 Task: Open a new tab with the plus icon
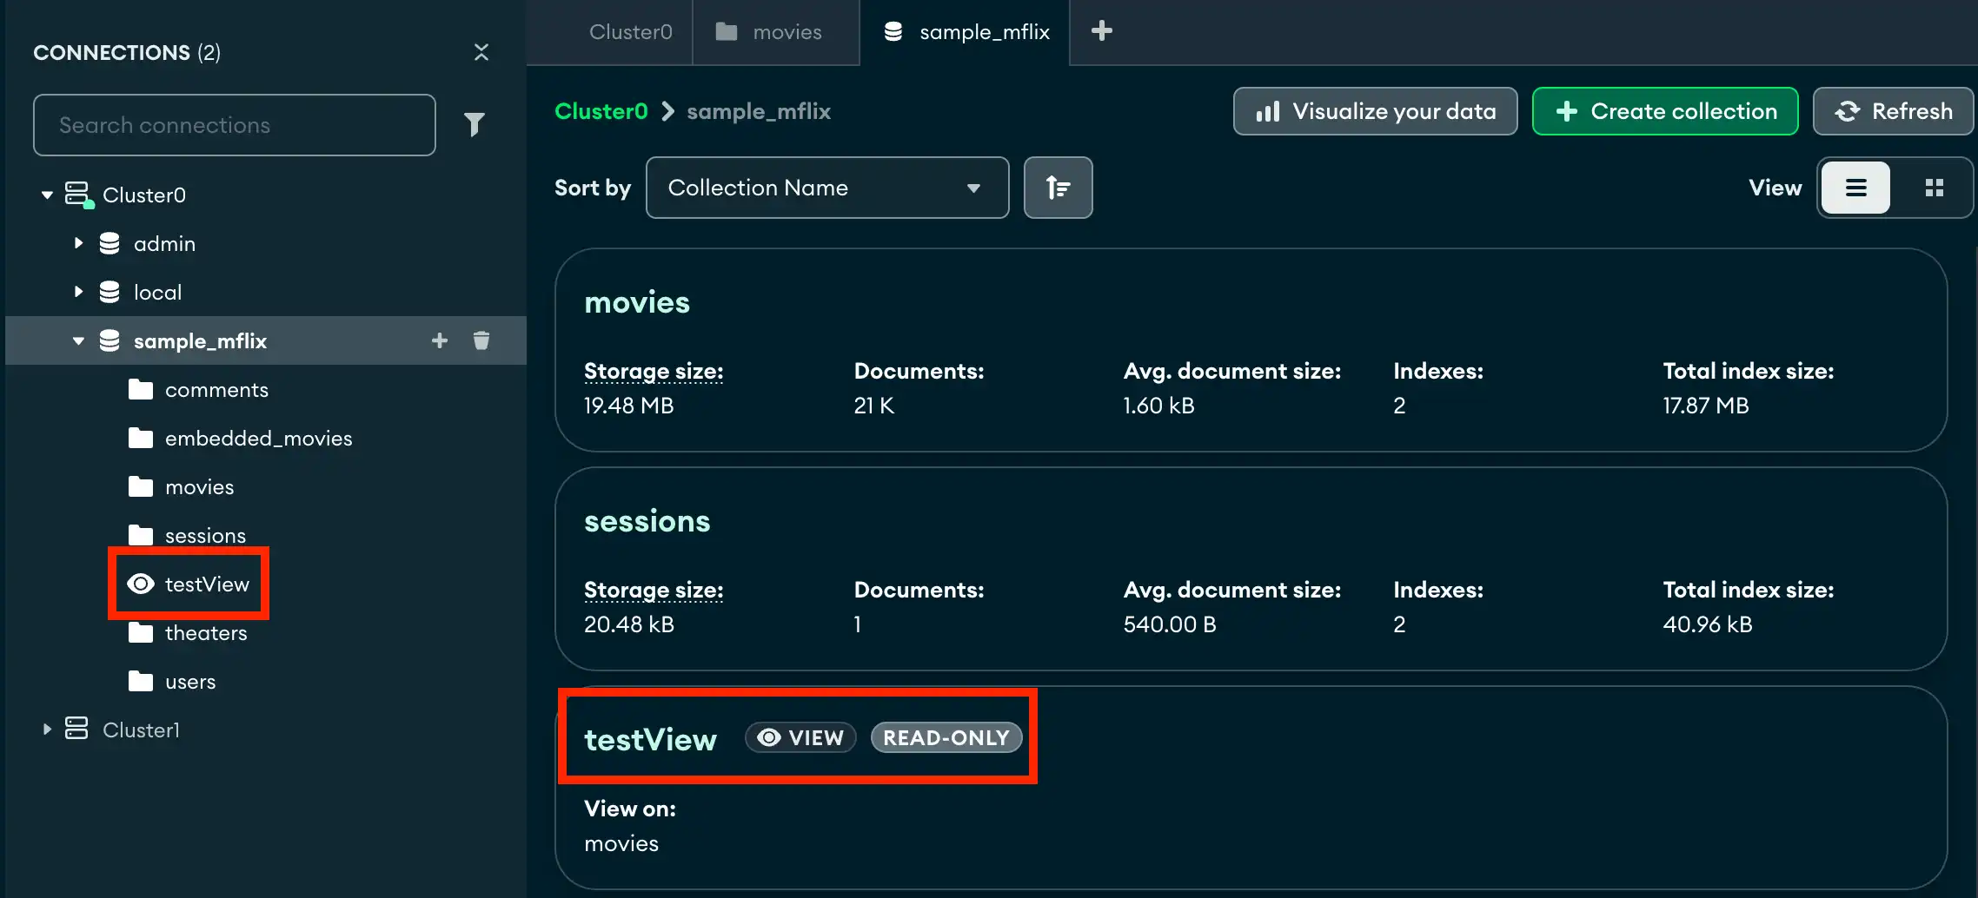[1101, 31]
